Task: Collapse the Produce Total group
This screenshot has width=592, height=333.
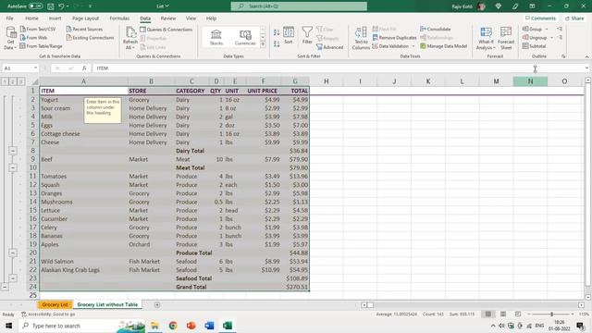Action: coord(13,253)
